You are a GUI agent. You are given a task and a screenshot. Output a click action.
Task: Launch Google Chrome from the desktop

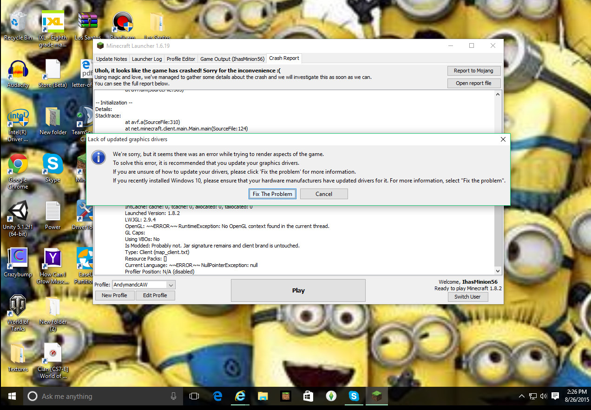click(x=18, y=172)
